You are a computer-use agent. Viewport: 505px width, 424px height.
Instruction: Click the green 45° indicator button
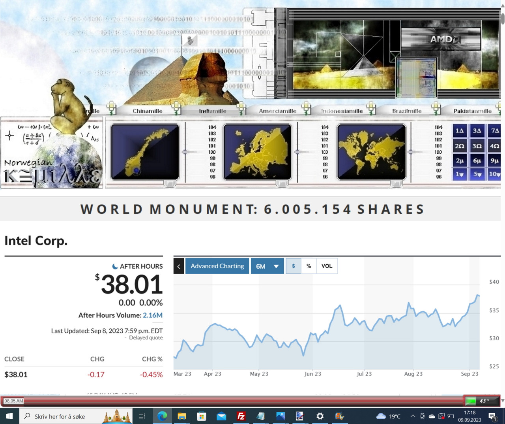(482, 401)
